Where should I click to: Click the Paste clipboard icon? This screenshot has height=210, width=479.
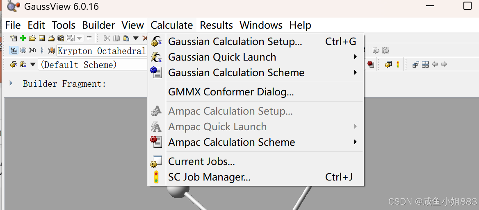pos(126,38)
